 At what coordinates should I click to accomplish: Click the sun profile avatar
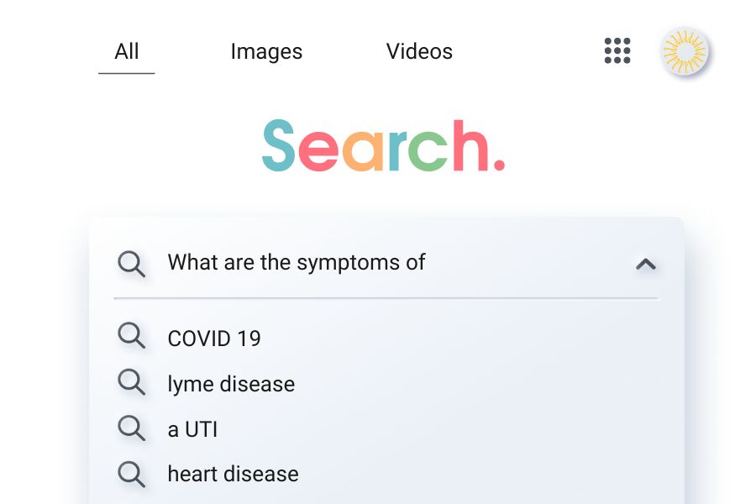[685, 51]
